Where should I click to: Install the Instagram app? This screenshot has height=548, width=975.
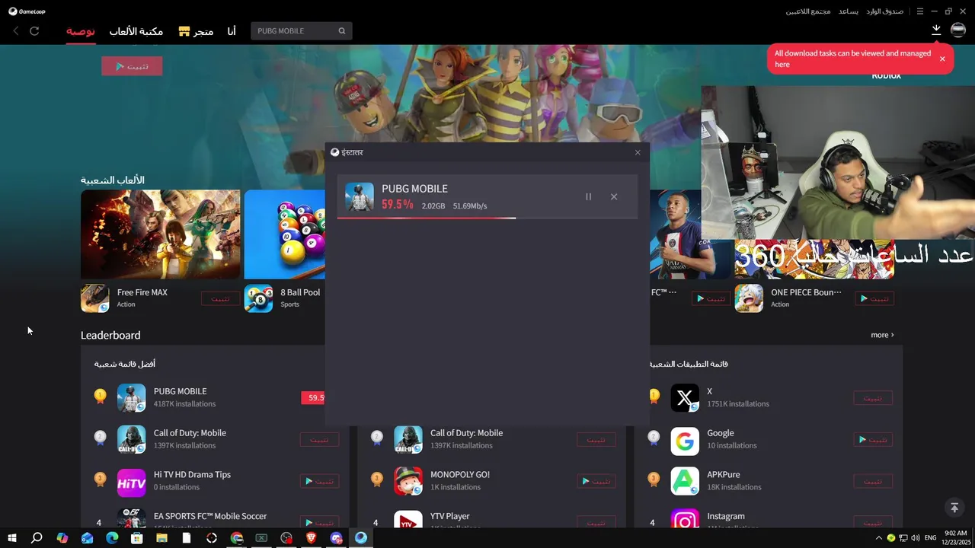click(x=873, y=523)
